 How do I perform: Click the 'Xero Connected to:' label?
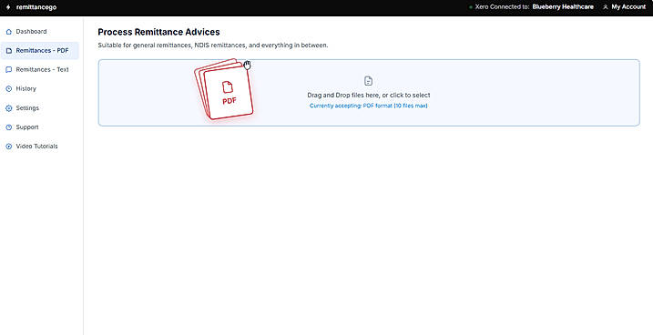point(503,7)
